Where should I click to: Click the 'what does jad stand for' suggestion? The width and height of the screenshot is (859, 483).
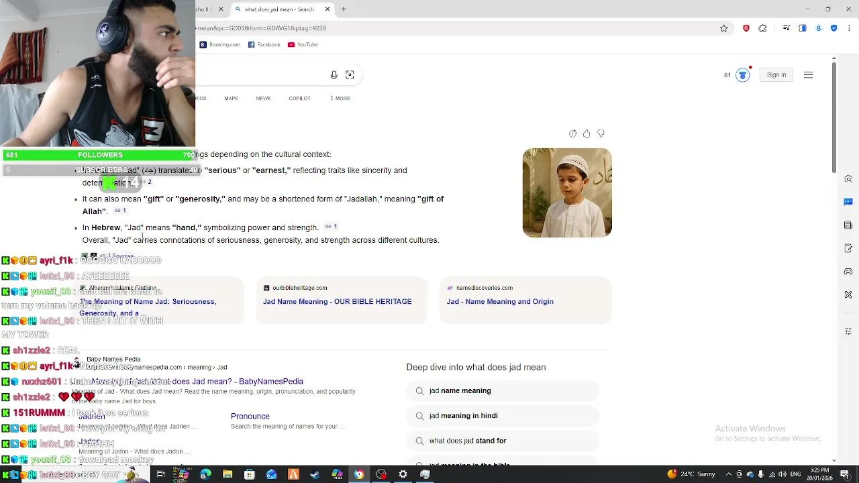tap(503, 441)
